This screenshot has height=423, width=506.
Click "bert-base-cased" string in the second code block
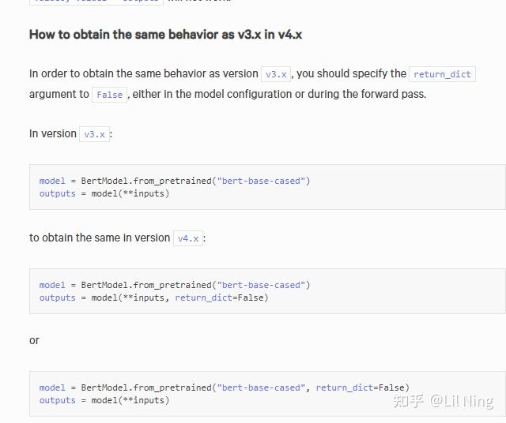pos(261,285)
